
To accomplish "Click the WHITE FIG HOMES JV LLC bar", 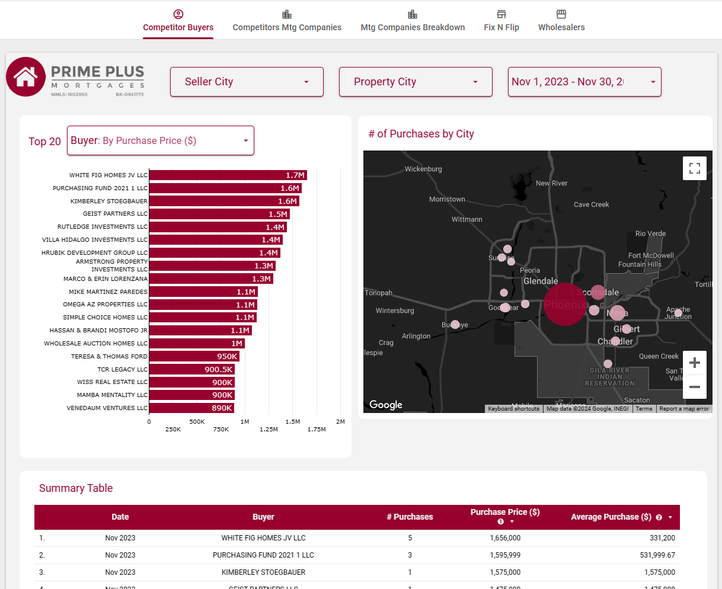I will coord(228,175).
